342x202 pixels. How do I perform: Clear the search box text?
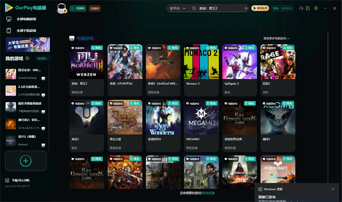(x=246, y=8)
